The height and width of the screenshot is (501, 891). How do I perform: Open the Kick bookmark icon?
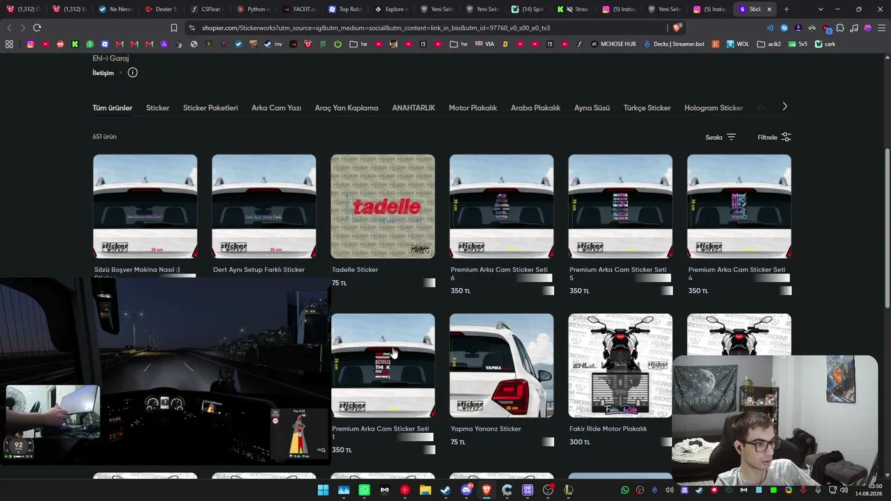75,44
